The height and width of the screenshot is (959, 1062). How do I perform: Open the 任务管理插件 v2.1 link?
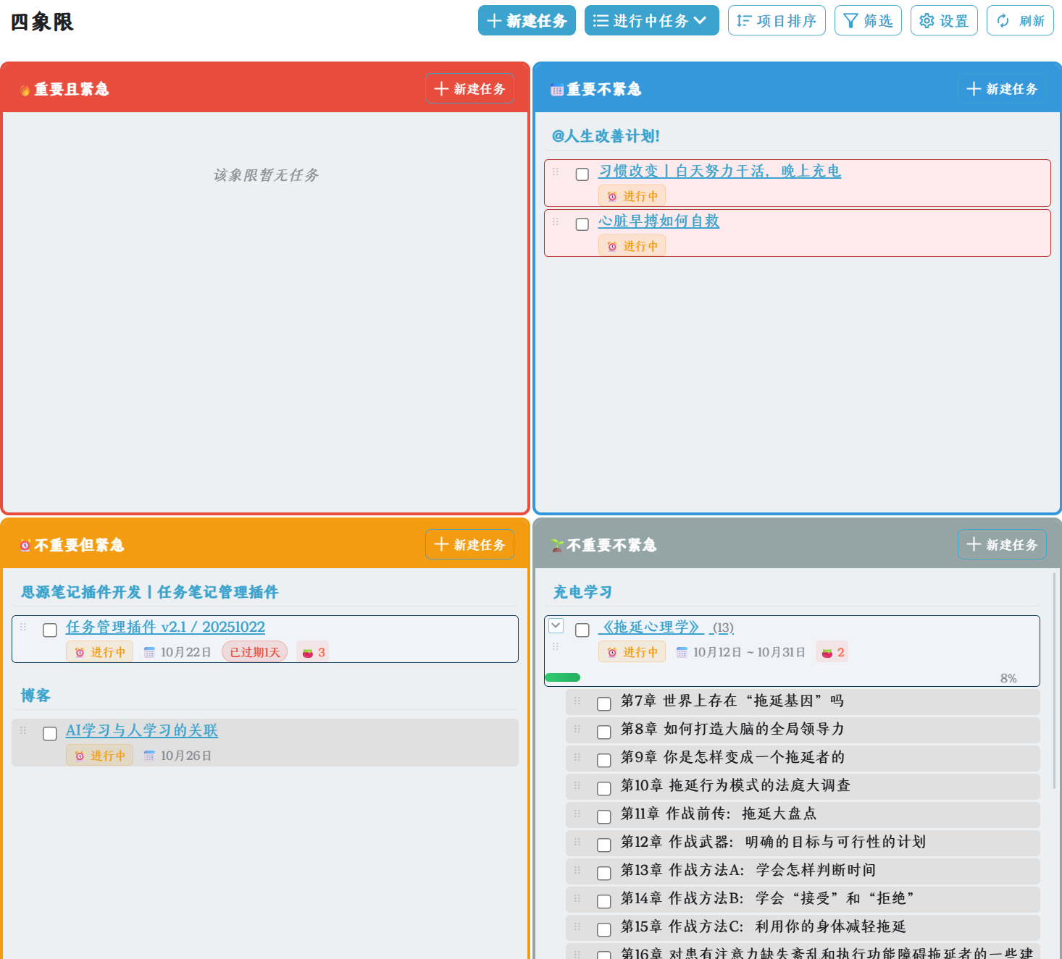click(165, 628)
